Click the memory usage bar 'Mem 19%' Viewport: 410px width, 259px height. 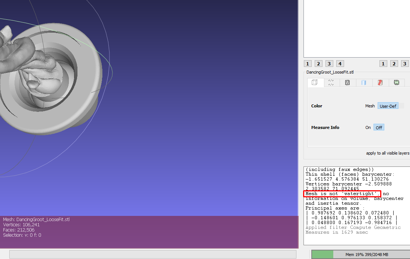pyautogui.click(x=361, y=254)
